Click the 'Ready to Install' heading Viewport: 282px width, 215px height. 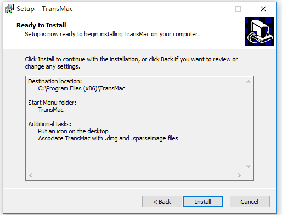tap(41, 25)
